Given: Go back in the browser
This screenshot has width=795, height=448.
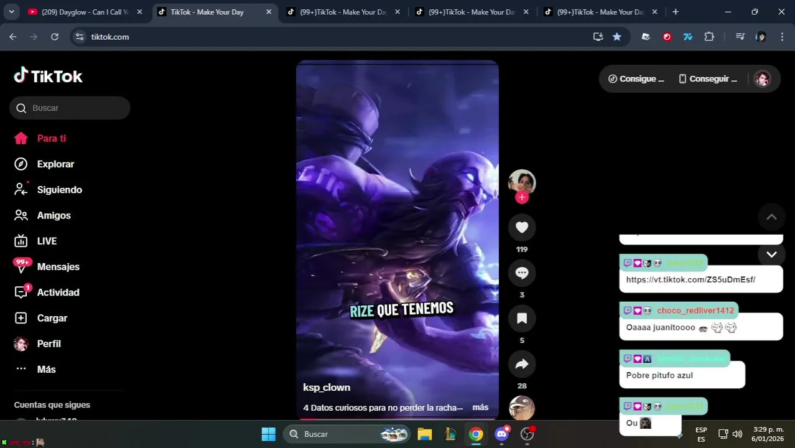Looking at the screenshot, I should [x=13, y=37].
